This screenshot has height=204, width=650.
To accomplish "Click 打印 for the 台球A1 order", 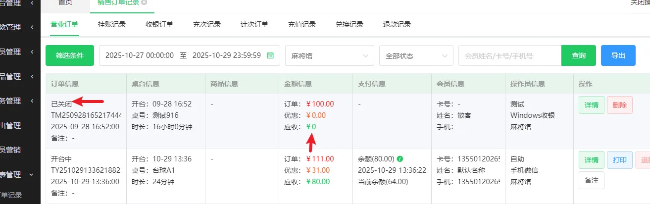I will [619, 159].
